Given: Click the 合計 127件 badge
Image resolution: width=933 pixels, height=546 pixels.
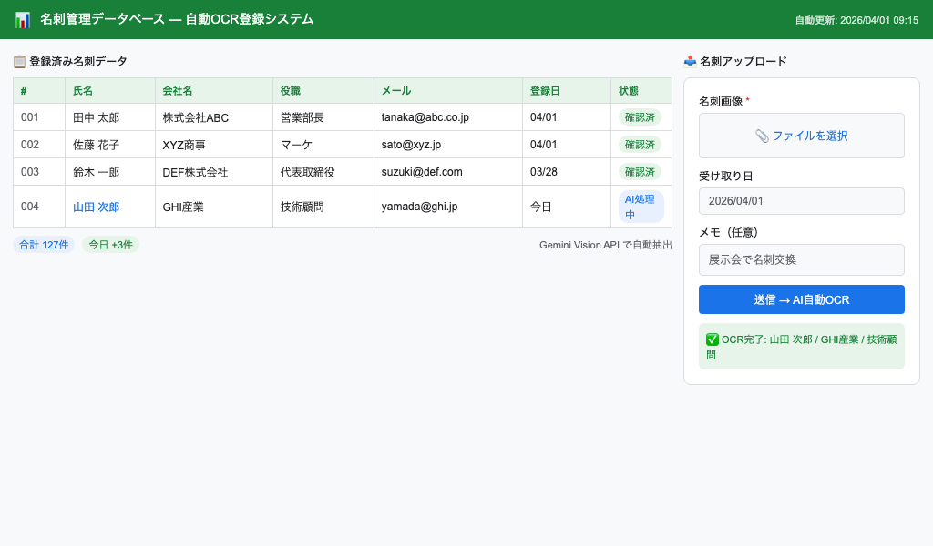Looking at the screenshot, I should (43, 245).
